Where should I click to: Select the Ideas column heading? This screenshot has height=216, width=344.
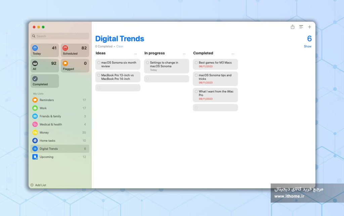[100, 53]
